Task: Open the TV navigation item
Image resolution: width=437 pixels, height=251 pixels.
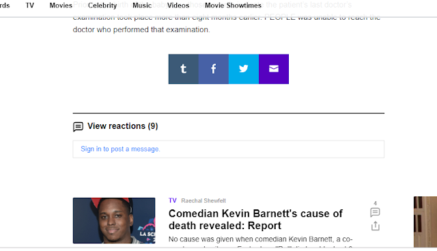Action: tap(30, 5)
